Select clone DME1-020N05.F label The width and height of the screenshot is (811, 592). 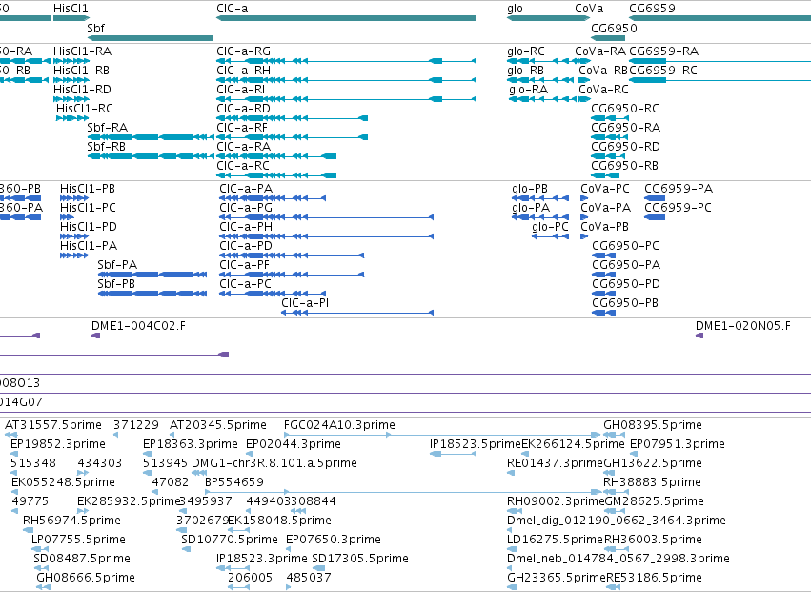(x=743, y=325)
